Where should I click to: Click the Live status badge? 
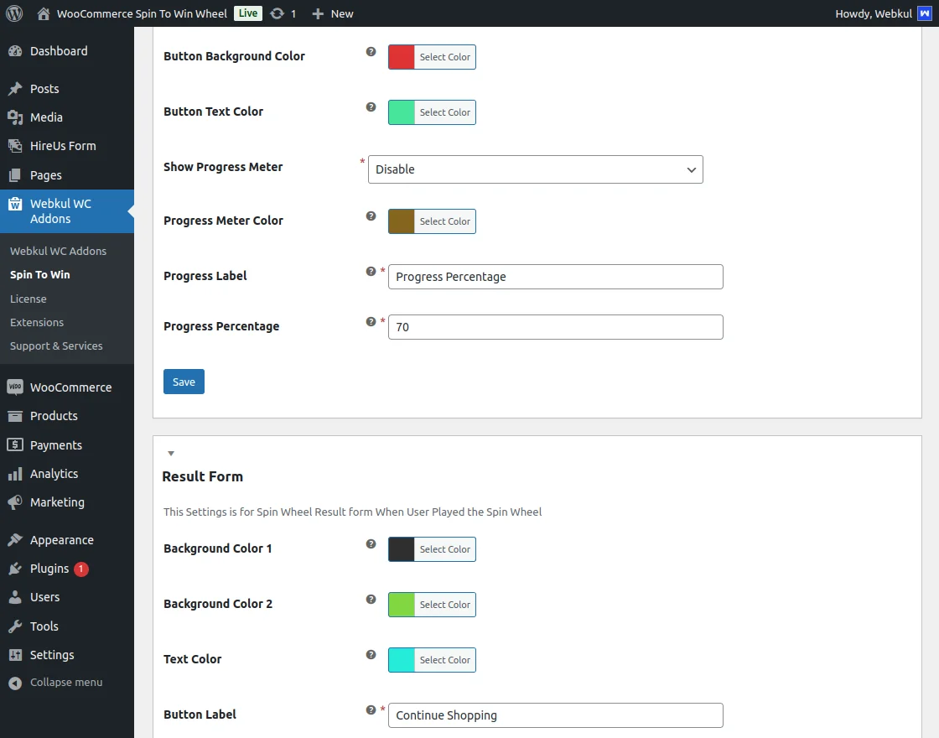(248, 13)
